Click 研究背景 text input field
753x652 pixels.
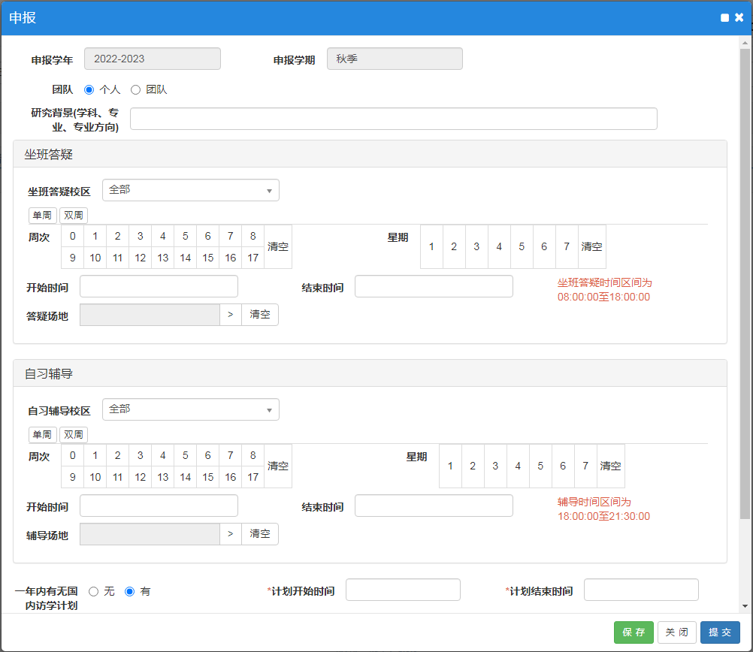[x=393, y=119]
